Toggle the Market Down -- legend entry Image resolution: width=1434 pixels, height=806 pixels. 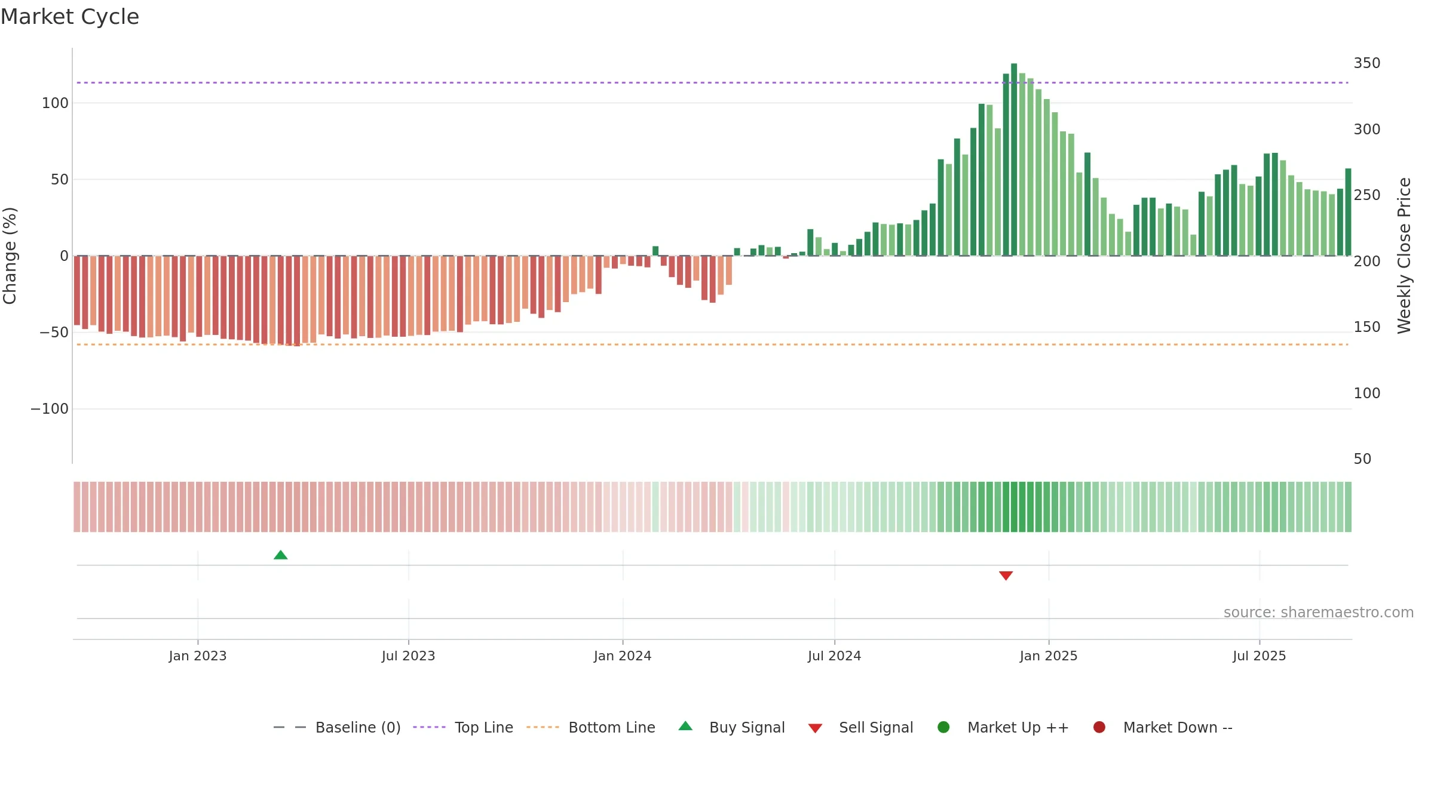pos(1163,727)
